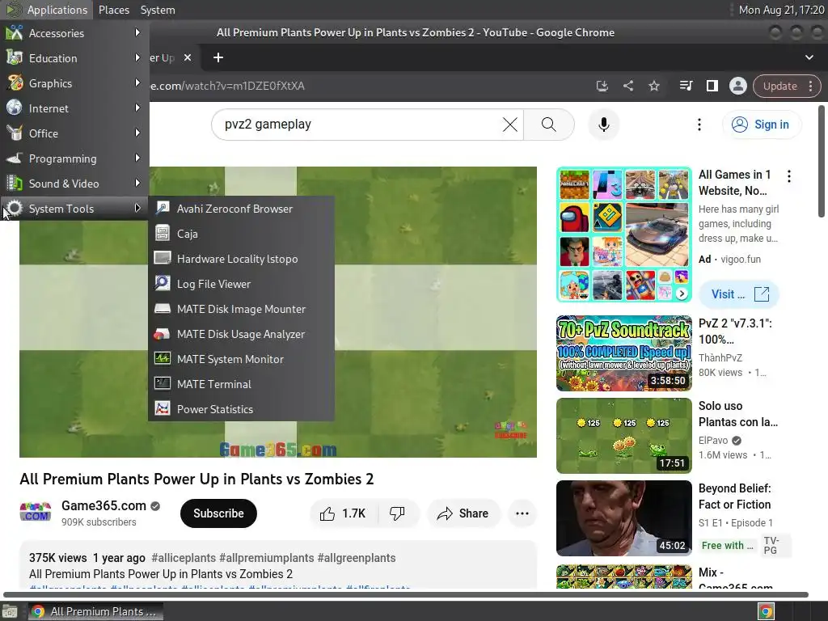Open the Places menu

click(x=113, y=10)
